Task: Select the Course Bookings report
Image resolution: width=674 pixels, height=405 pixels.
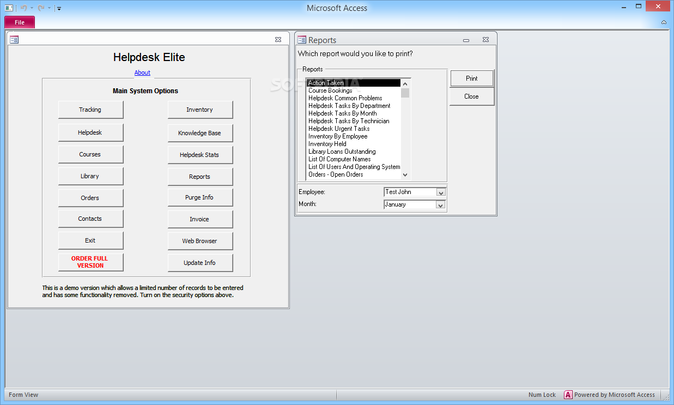Action: click(354, 90)
